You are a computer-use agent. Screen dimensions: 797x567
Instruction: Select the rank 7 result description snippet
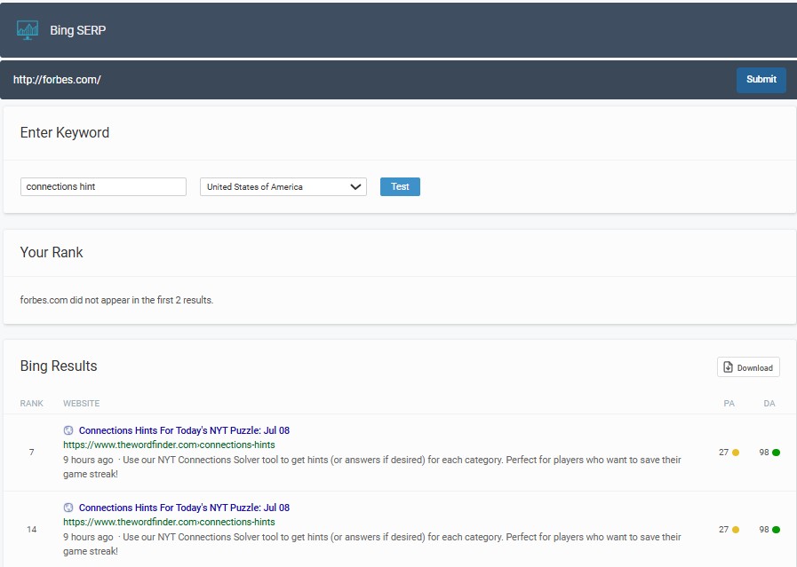pyautogui.click(x=372, y=467)
